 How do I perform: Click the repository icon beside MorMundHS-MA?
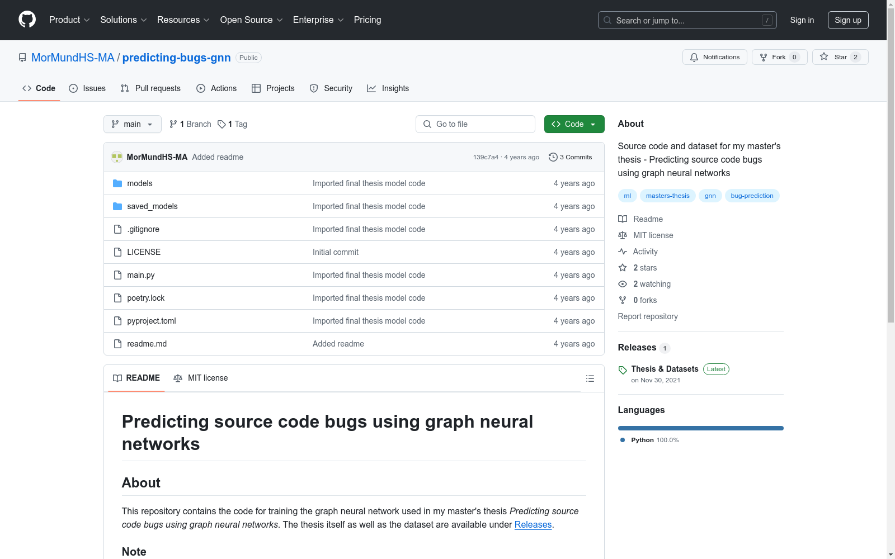click(x=22, y=58)
